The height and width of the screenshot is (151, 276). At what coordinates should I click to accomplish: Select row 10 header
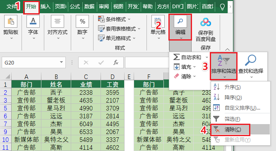[x=5, y=139]
